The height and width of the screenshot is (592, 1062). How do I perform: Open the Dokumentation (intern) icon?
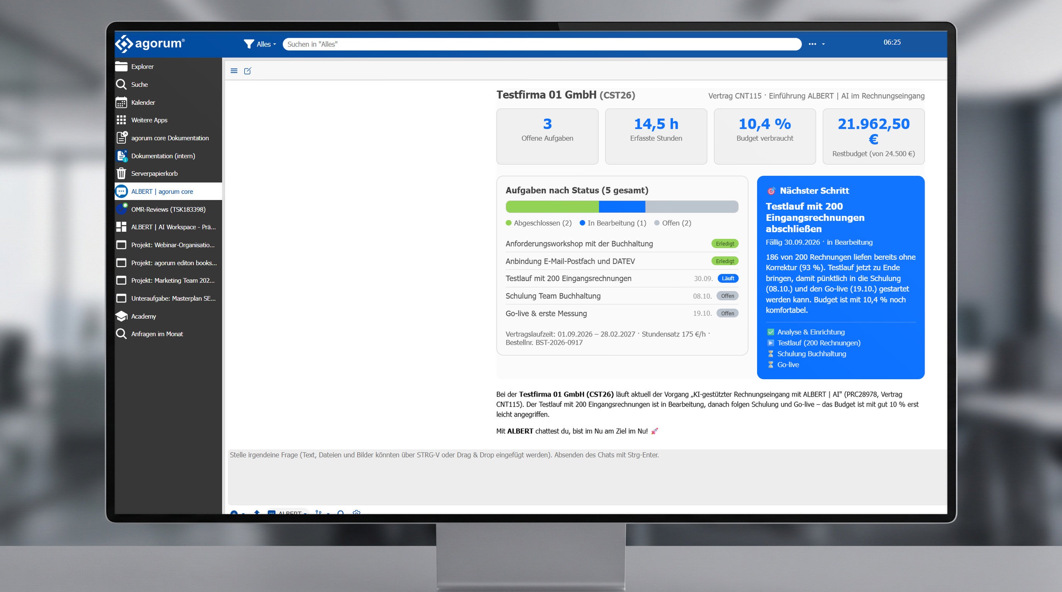(122, 156)
